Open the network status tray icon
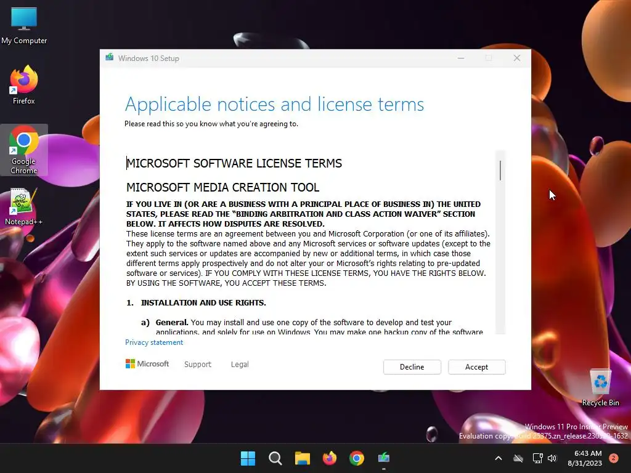The width and height of the screenshot is (631, 473). point(537,458)
